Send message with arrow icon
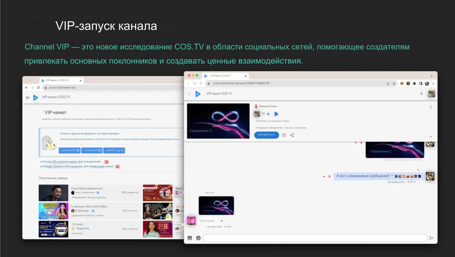This screenshot has height=257, width=455. click(x=431, y=238)
